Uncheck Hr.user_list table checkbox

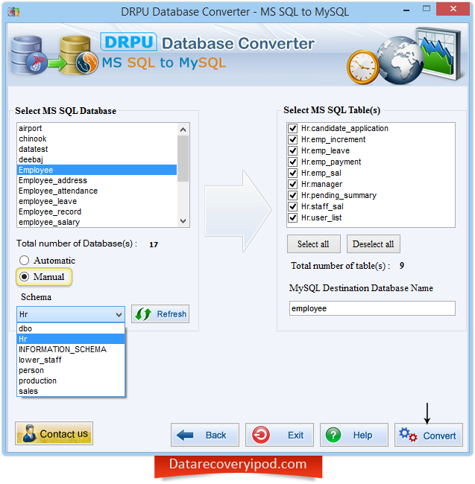point(292,217)
